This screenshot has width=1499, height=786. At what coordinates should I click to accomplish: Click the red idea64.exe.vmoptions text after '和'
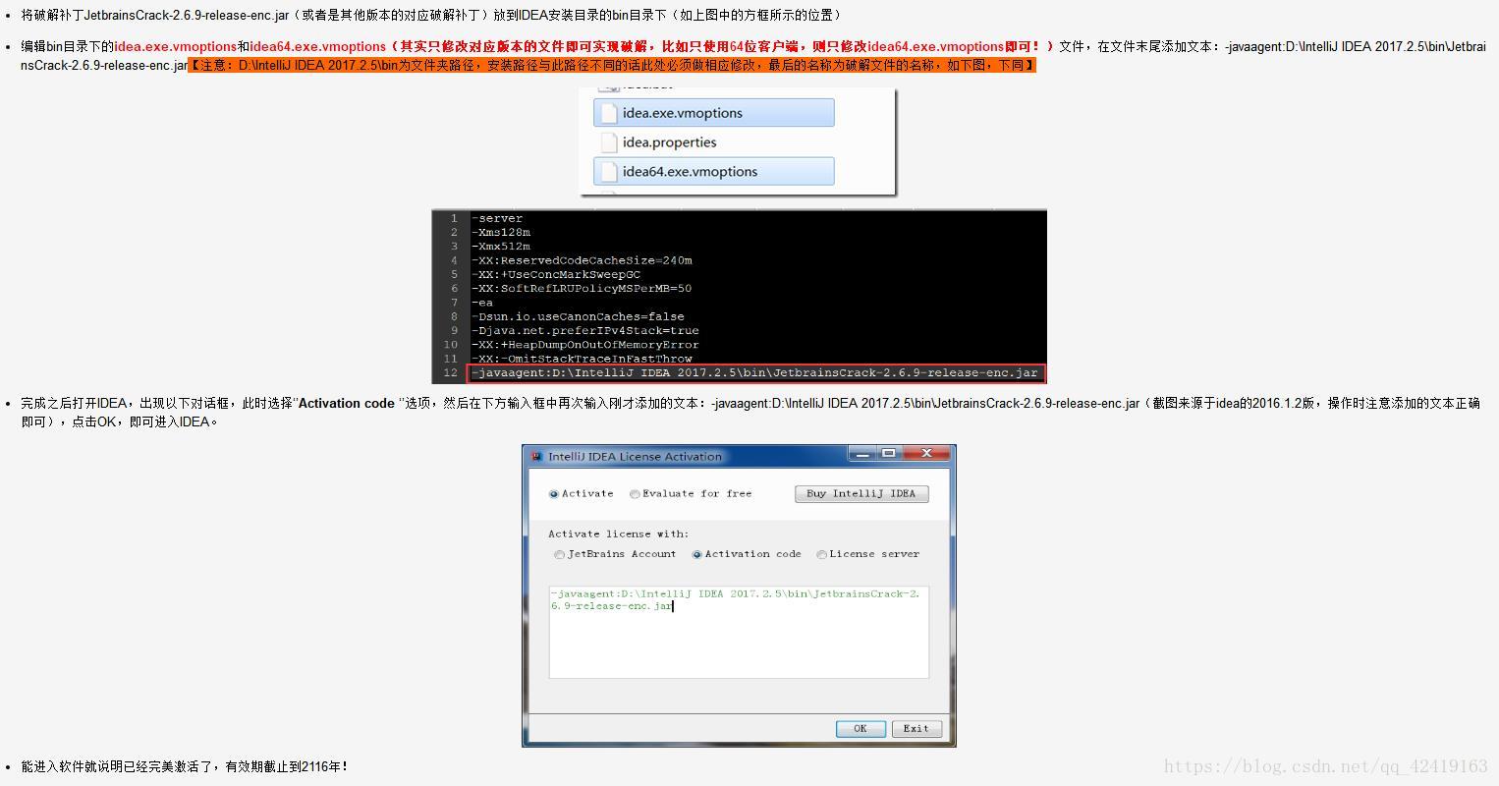coord(317,46)
